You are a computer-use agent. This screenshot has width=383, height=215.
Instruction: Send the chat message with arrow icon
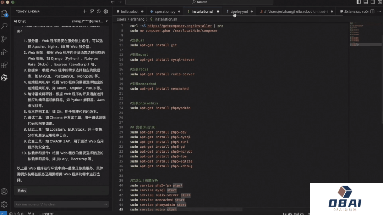tap(105, 204)
